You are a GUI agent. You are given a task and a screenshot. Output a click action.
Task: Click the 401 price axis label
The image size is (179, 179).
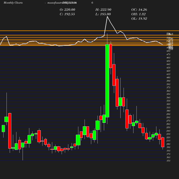(168, 78)
